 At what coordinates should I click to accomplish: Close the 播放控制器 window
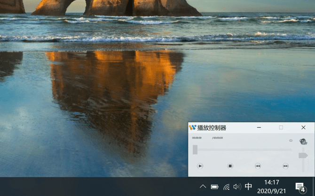[304, 127]
